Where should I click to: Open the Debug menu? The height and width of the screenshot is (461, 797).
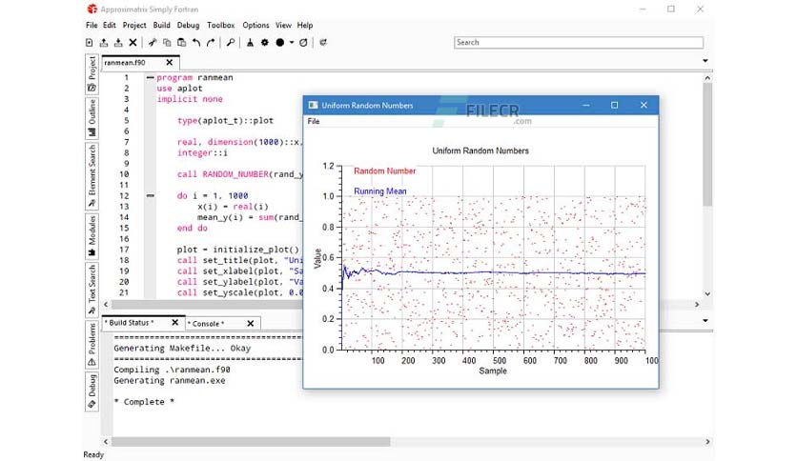188,25
